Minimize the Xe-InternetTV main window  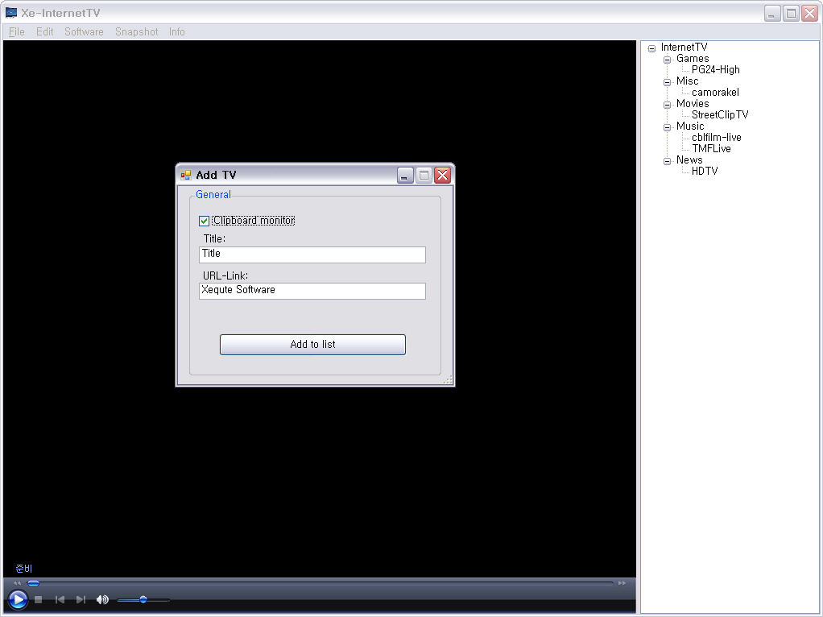tap(772, 13)
